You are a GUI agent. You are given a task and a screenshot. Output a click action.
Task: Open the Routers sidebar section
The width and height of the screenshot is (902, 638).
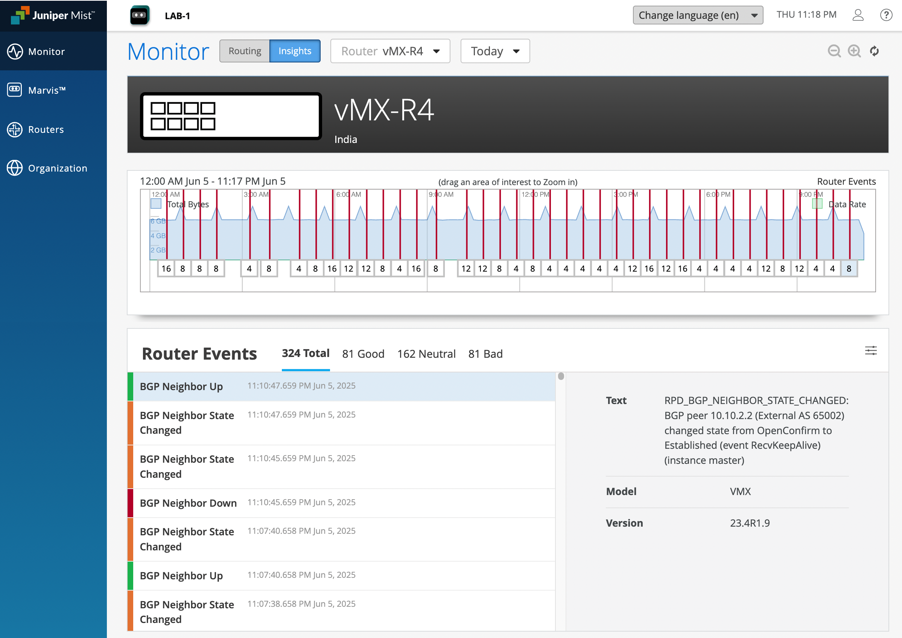click(x=46, y=129)
